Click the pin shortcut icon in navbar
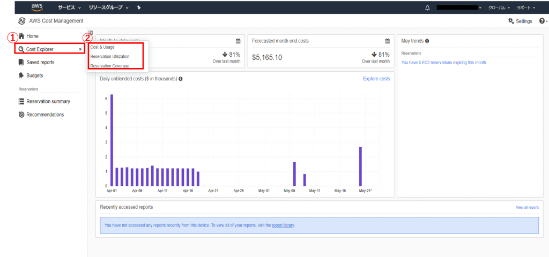Image resolution: width=549 pixels, height=257 pixels. click(x=139, y=7)
